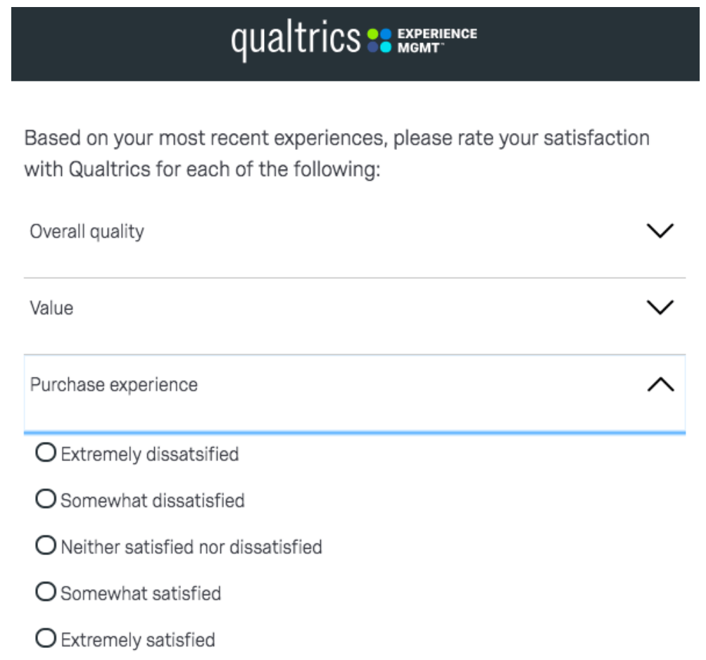Click the qualtrics wordmark logo
The image size is (706, 660).
pos(296,41)
